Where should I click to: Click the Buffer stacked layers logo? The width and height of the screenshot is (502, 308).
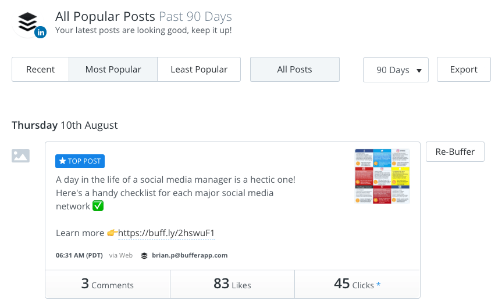point(27,21)
